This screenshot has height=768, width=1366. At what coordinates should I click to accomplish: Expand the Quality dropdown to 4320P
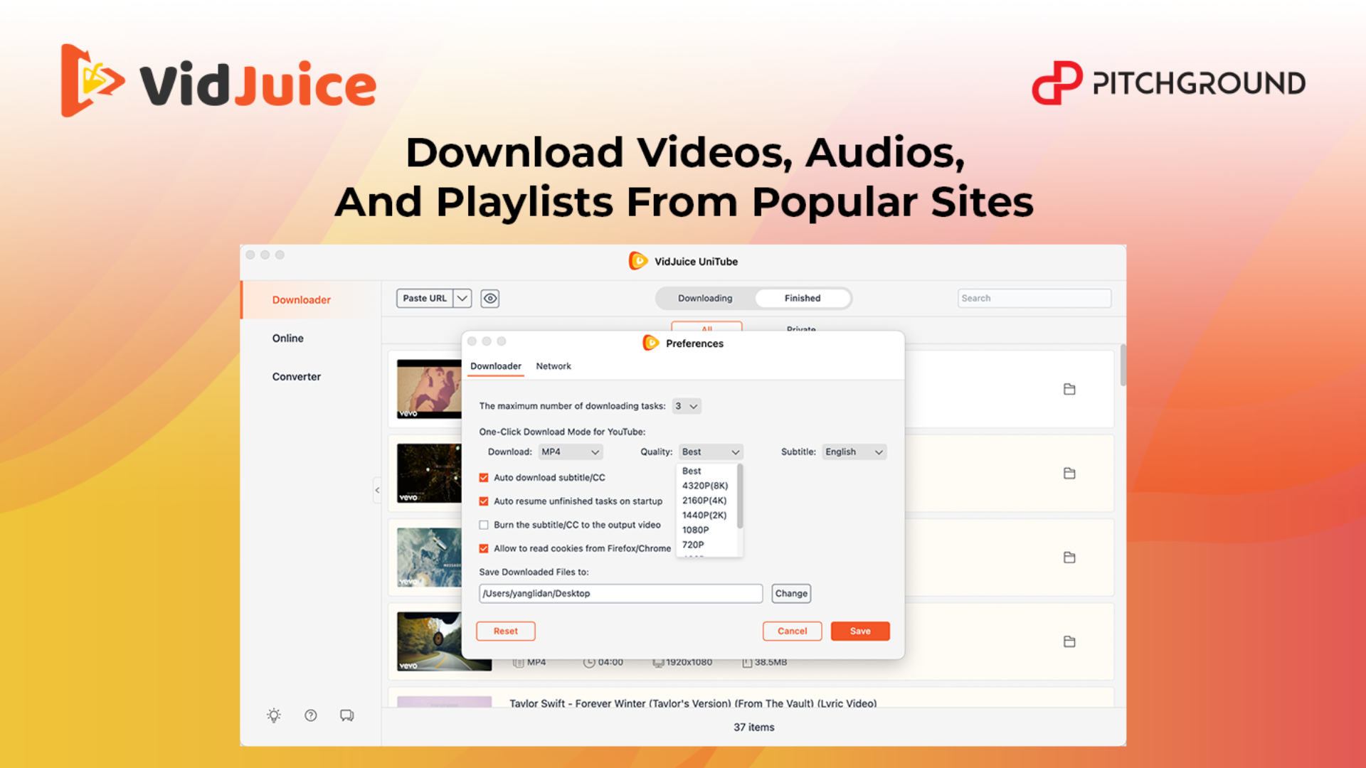point(704,486)
